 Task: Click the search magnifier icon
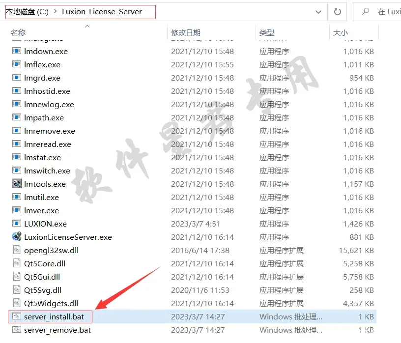[x=366, y=11]
